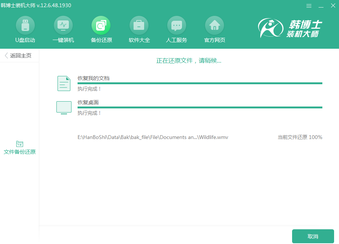Click the document icon beside 恢复我的文档
Screen dimensions: 339x244
tap(64, 83)
